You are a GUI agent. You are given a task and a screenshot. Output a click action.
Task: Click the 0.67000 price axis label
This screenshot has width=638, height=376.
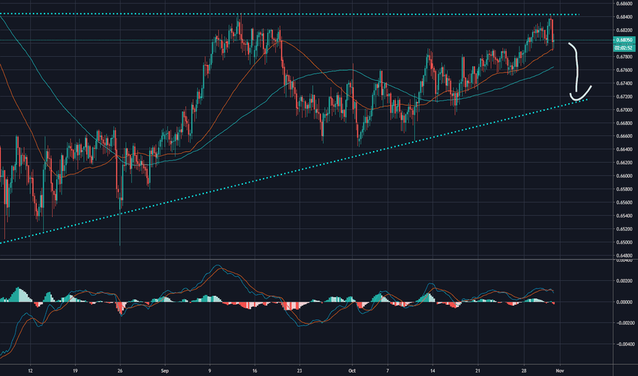[624, 110]
